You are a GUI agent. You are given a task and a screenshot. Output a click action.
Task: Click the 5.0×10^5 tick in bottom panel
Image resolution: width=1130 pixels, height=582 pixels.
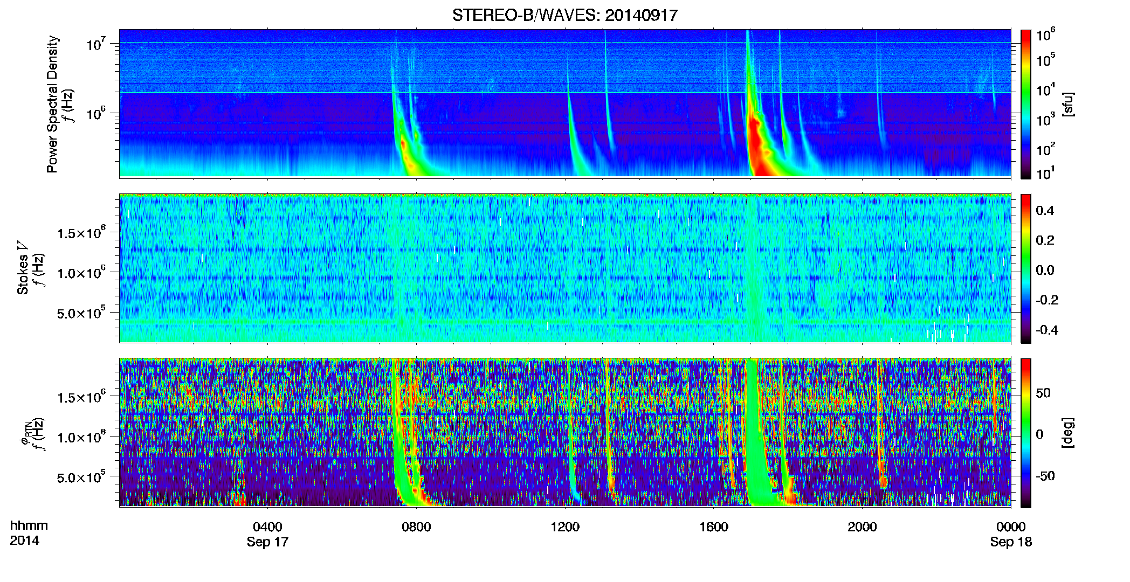tap(82, 477)
